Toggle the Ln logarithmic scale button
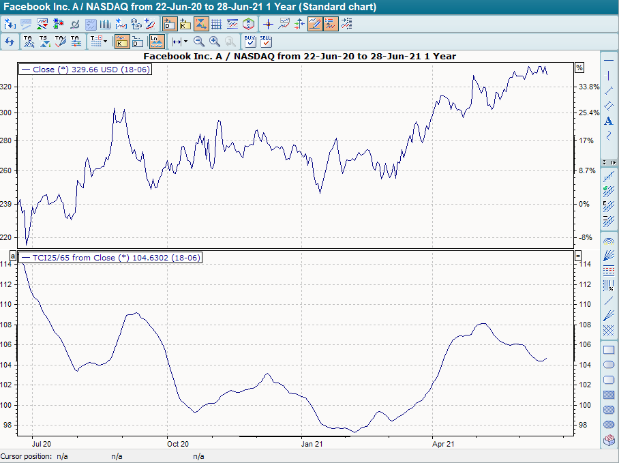The image size is (619, 463). (x=156, y=42)
